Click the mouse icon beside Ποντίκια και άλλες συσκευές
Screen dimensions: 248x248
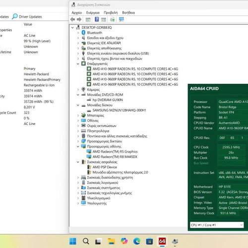click(x=83, y=136)
